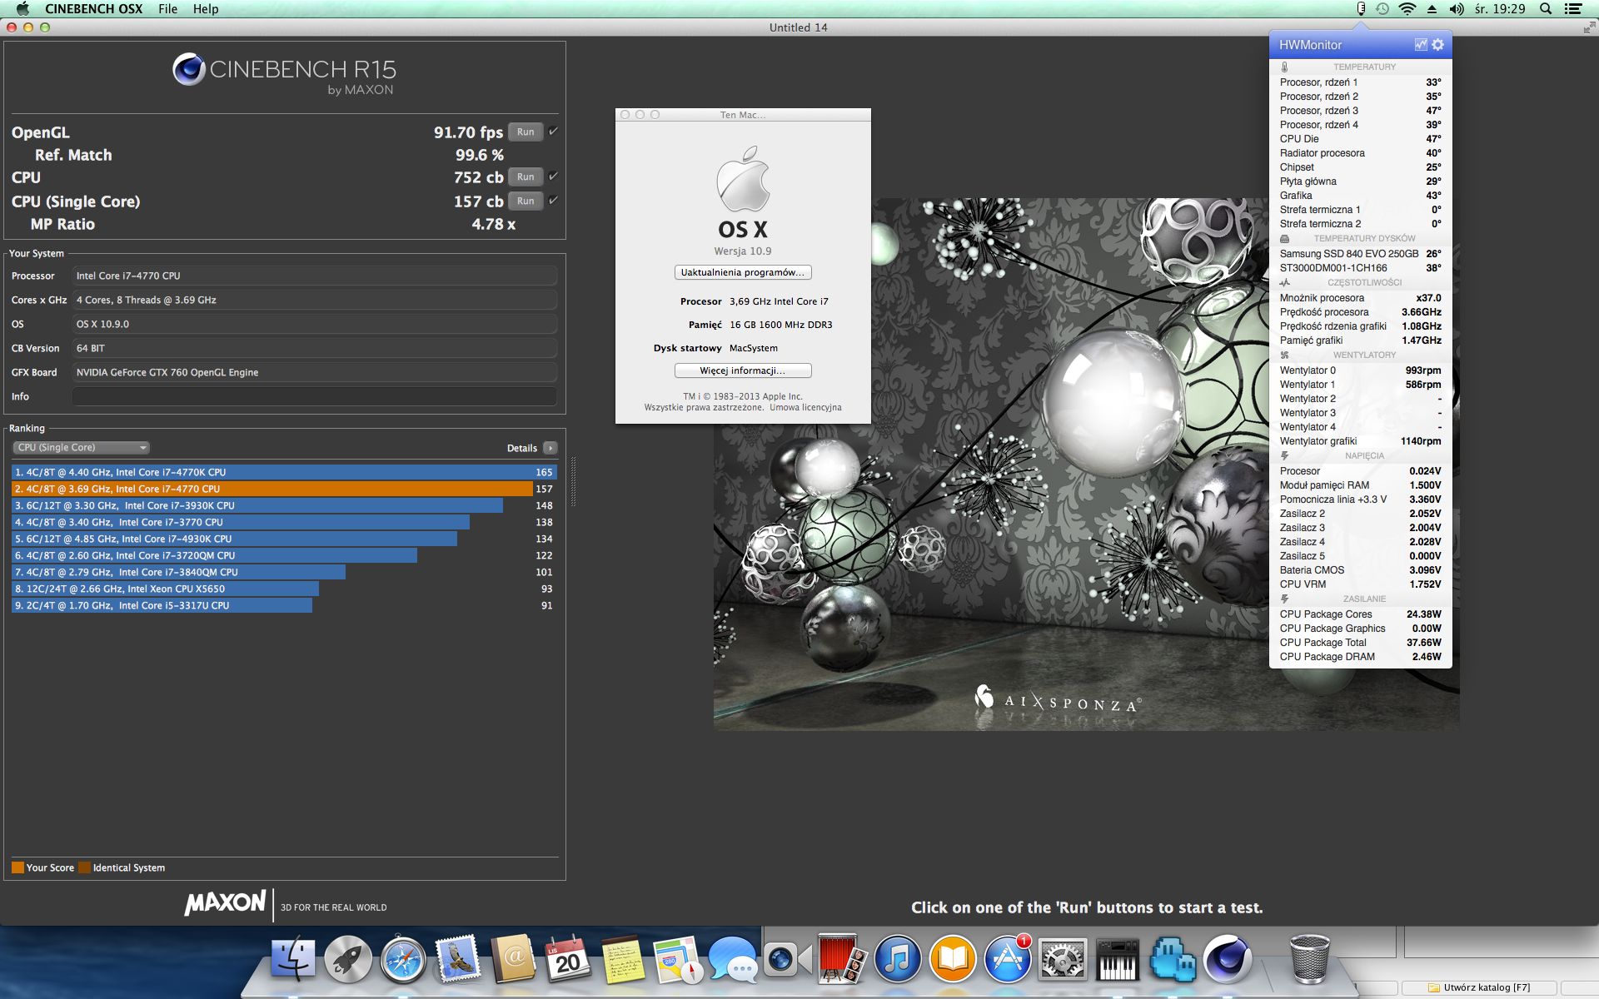The image size is (1599, 999).
Task: Click the Utwórz katalog [F7] button
Action: click(1479, 988)
